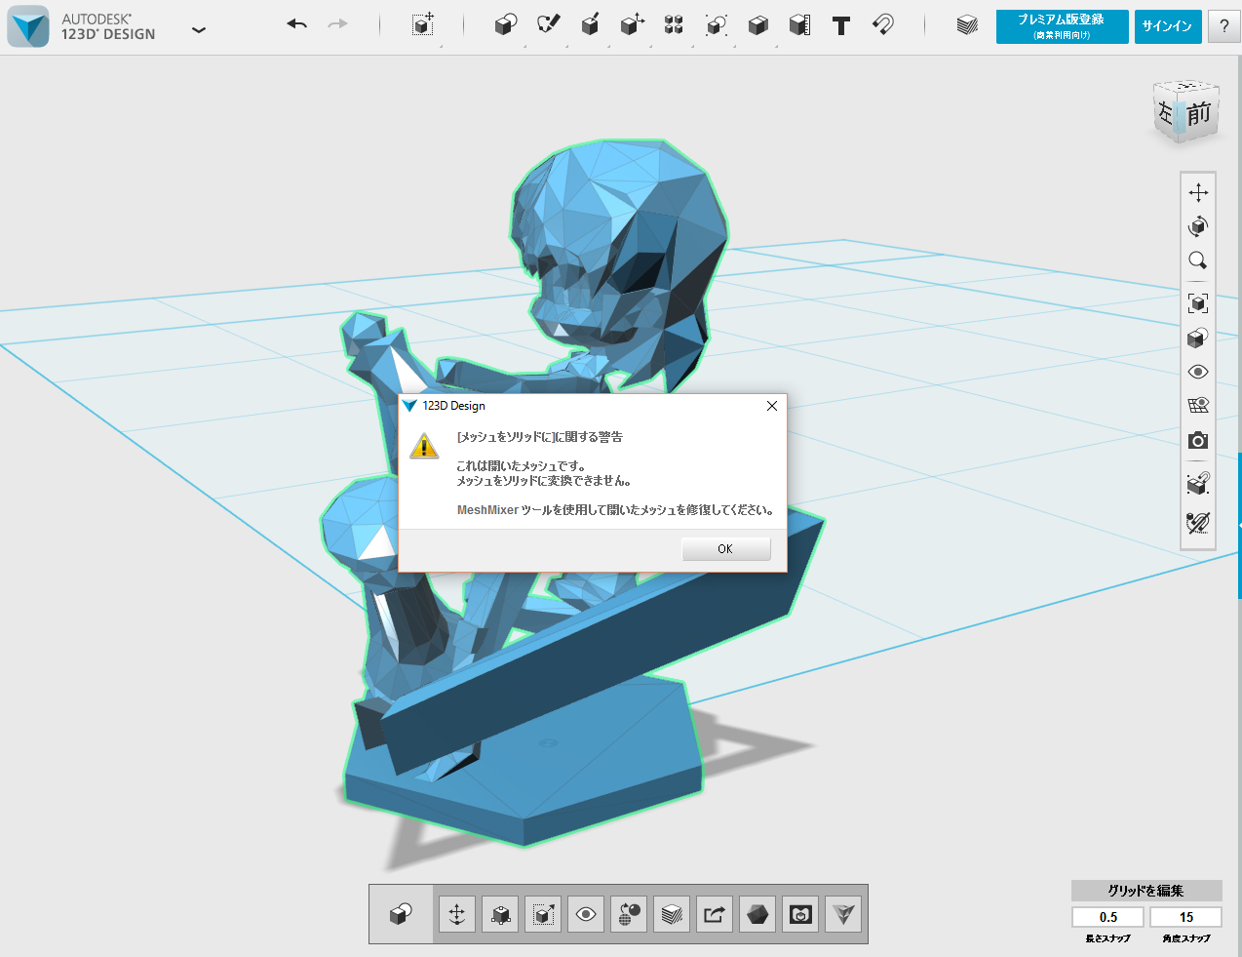Hide selection with bottom toolbar eye icon
The image size is (1242, 957).
(586, 914)
